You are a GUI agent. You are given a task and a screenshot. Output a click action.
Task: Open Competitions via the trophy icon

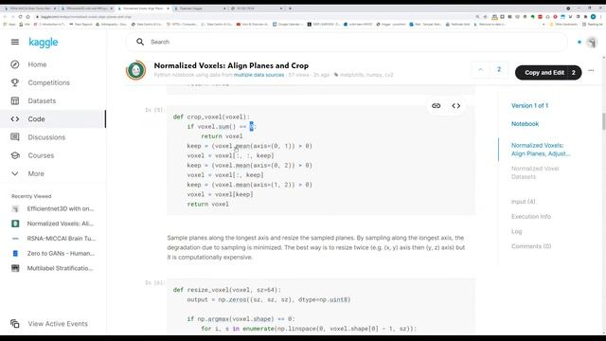(15, 82)
